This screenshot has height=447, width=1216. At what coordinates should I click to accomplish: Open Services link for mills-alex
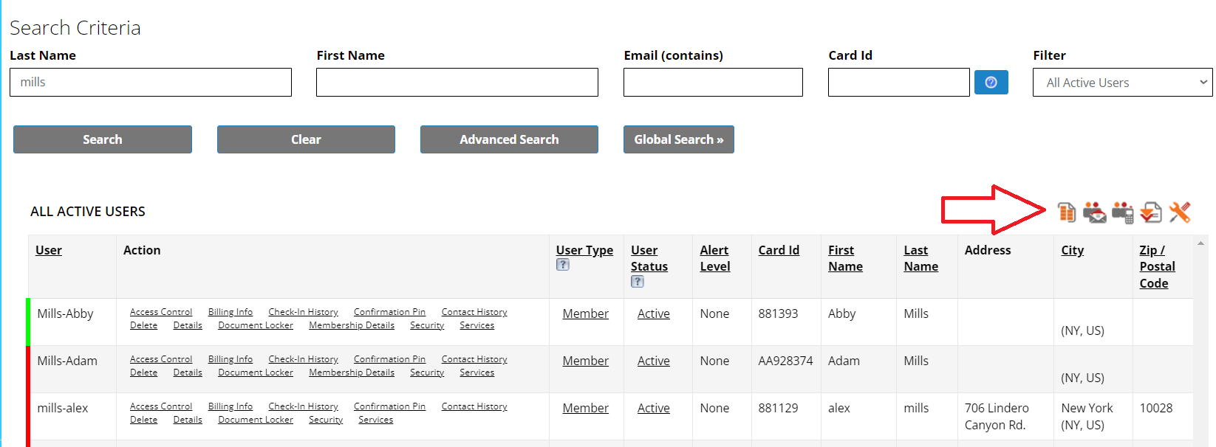[376, 420]
